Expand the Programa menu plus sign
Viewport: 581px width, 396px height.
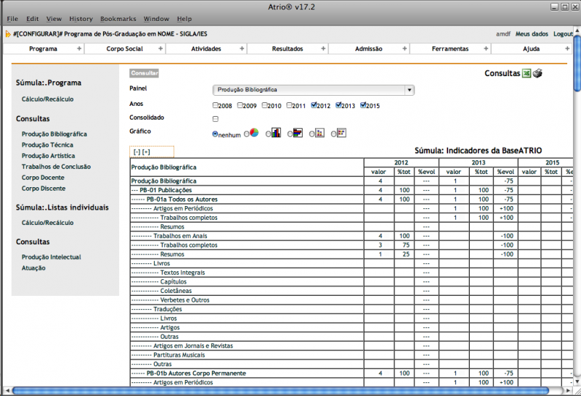(x=79, y=49)
